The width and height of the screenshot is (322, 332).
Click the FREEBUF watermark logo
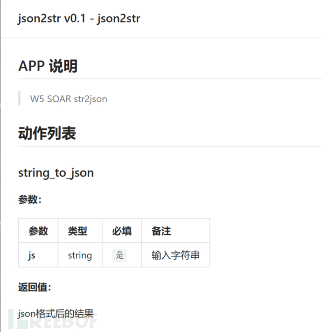(x=52, y=319)
